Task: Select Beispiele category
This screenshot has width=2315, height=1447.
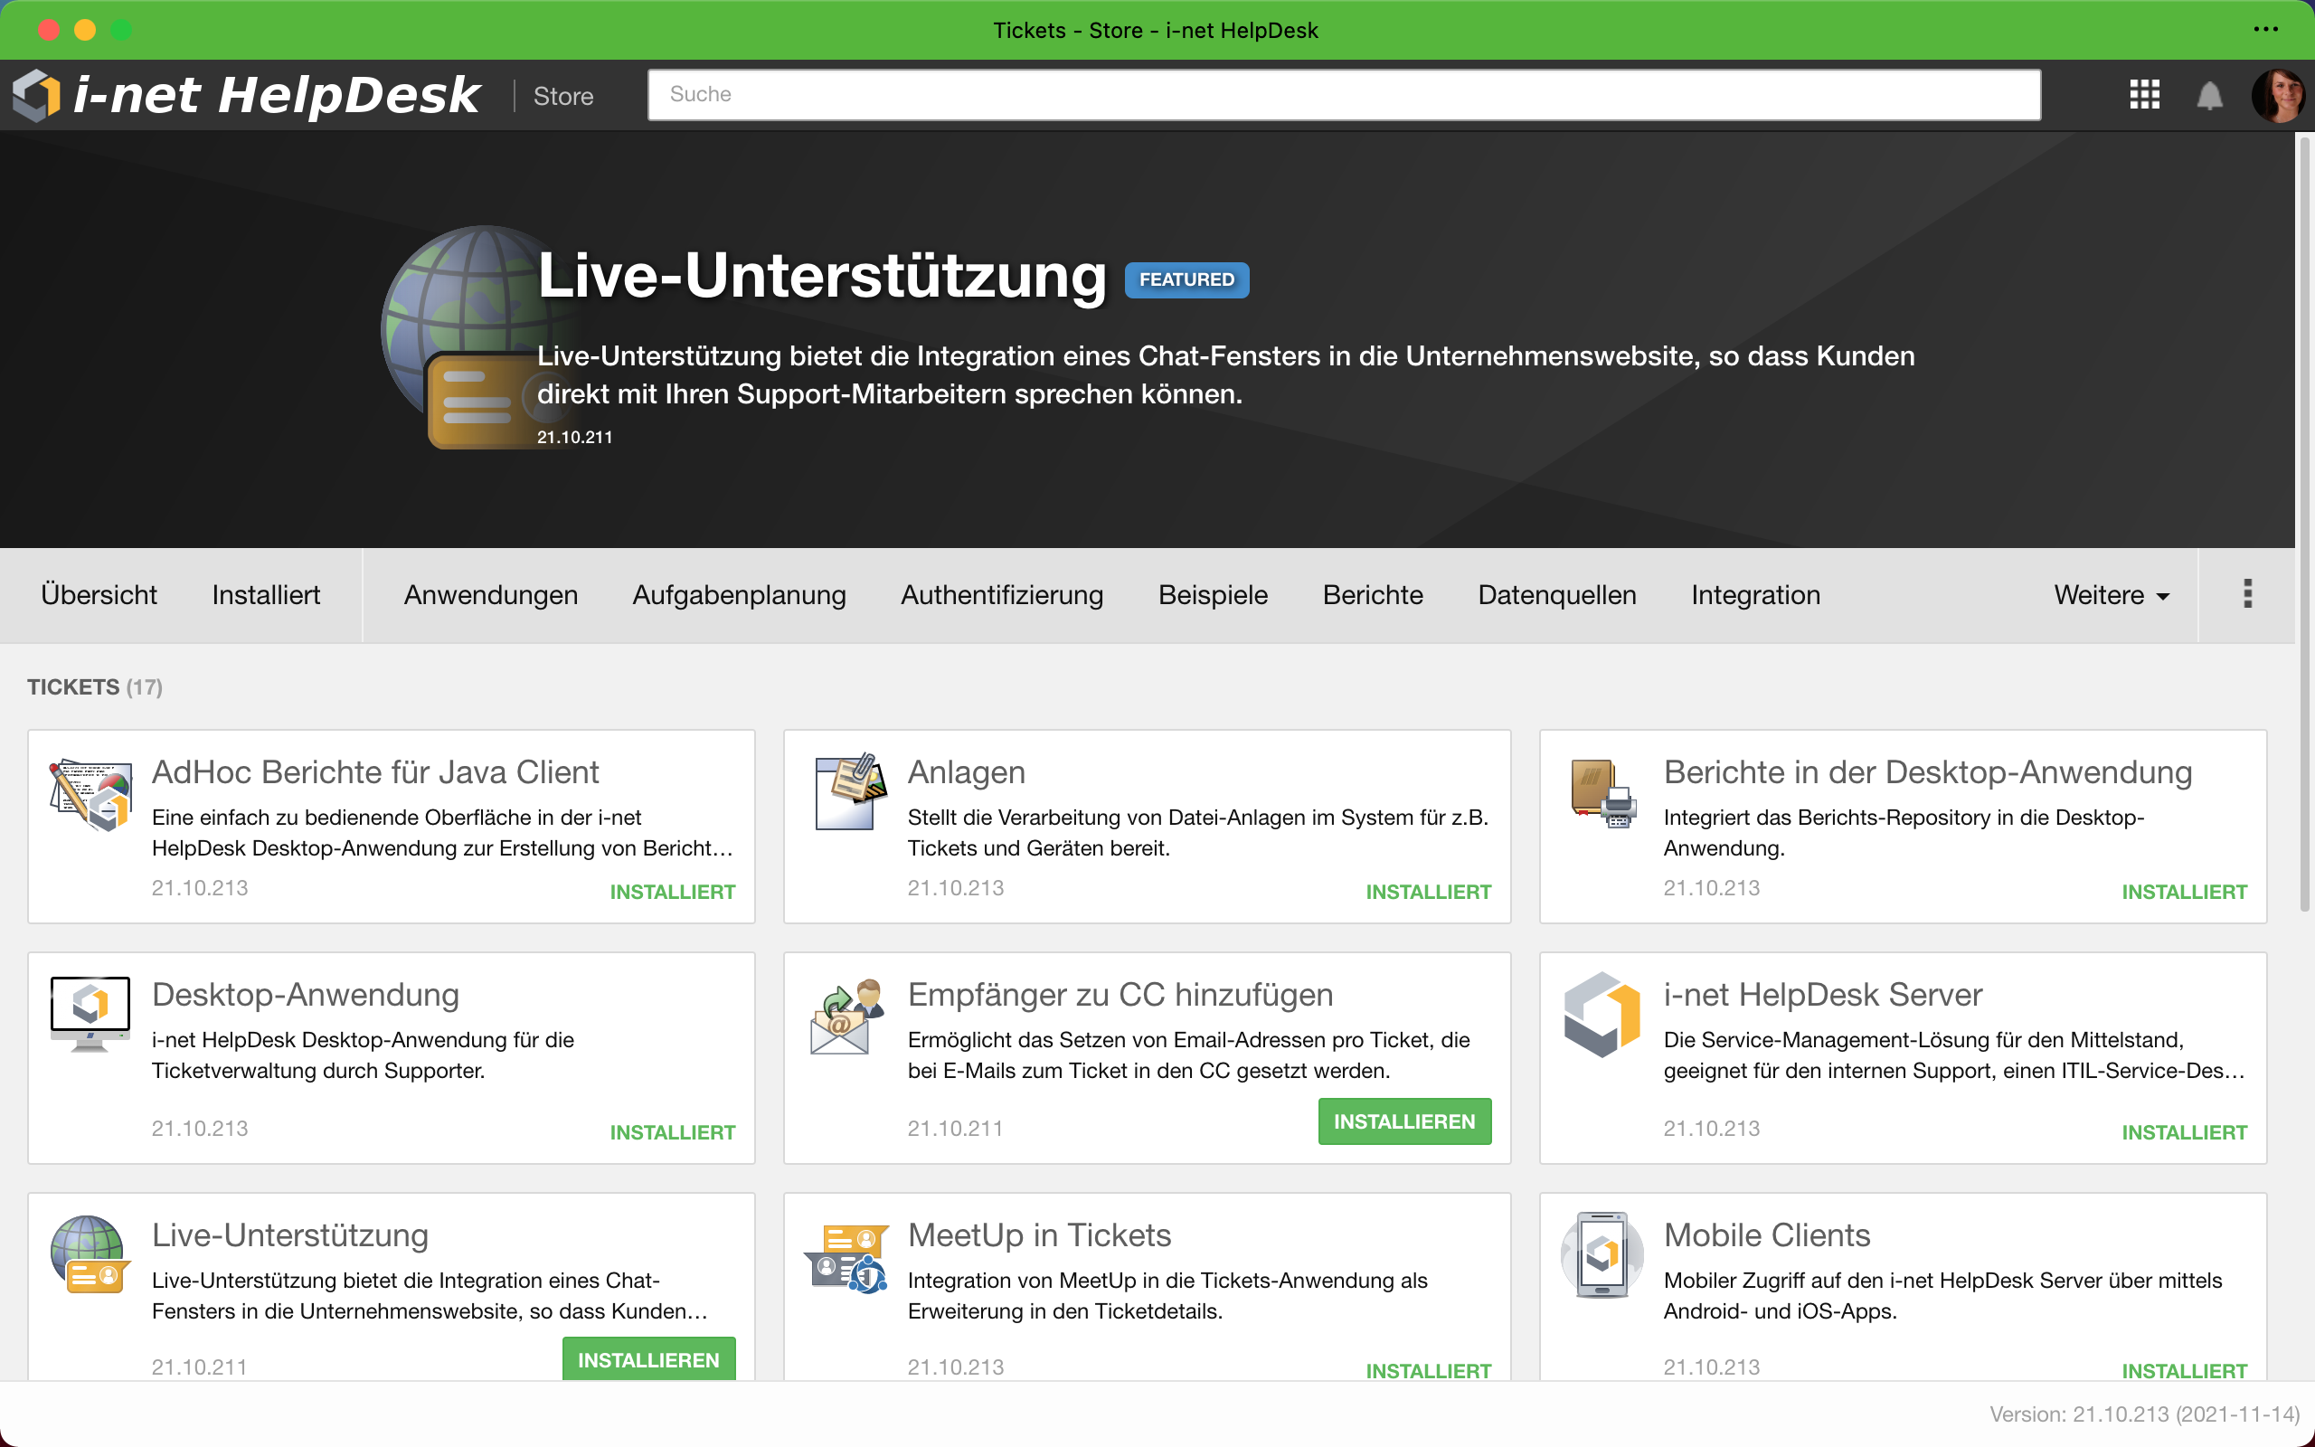Action: click(x=1213, y=595)
